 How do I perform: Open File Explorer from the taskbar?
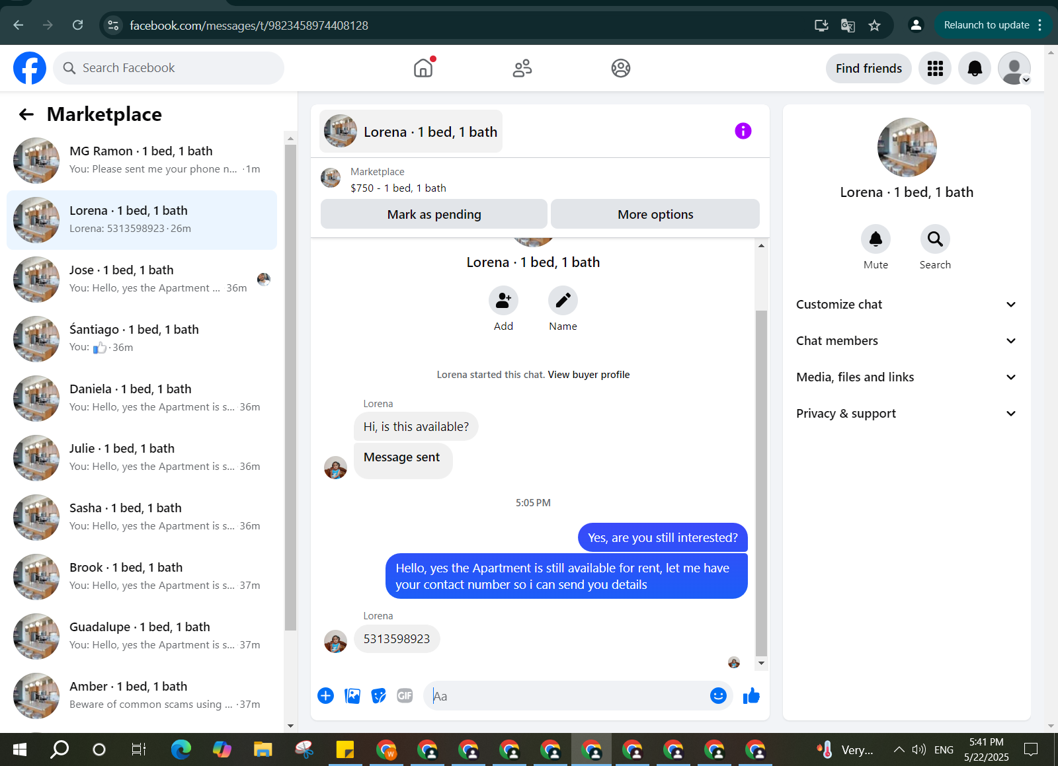pos(263,749)
